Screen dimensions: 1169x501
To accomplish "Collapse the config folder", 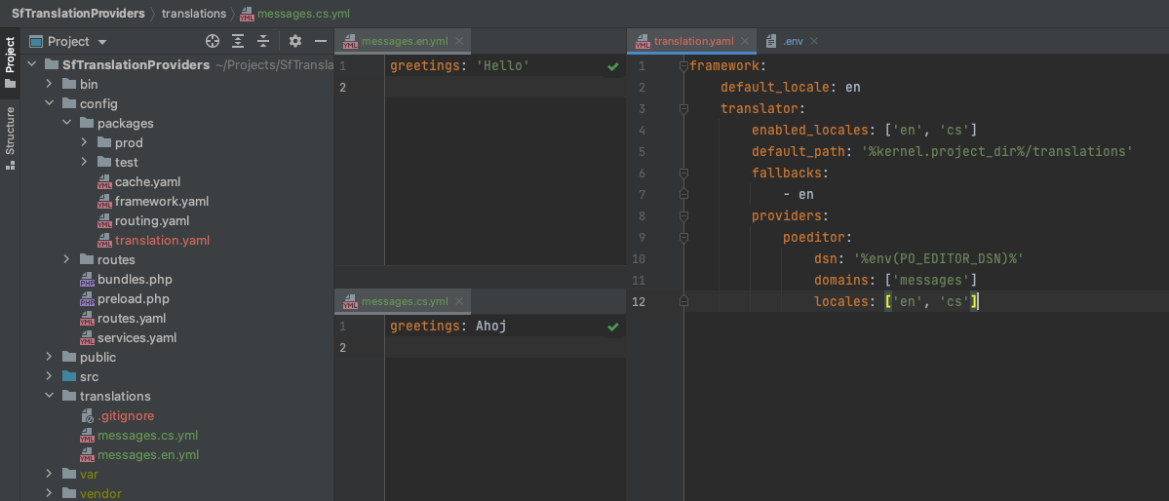I will pos(49,103).
